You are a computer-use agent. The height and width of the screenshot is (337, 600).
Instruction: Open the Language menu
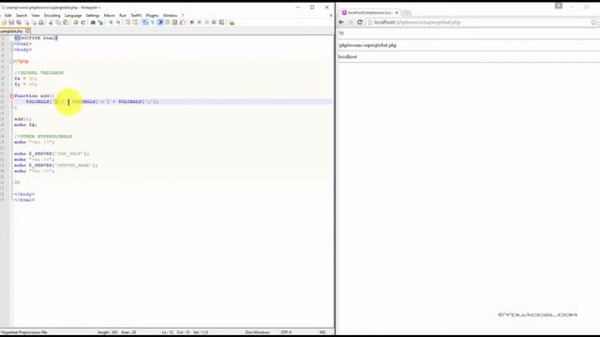tap(73, 16)
